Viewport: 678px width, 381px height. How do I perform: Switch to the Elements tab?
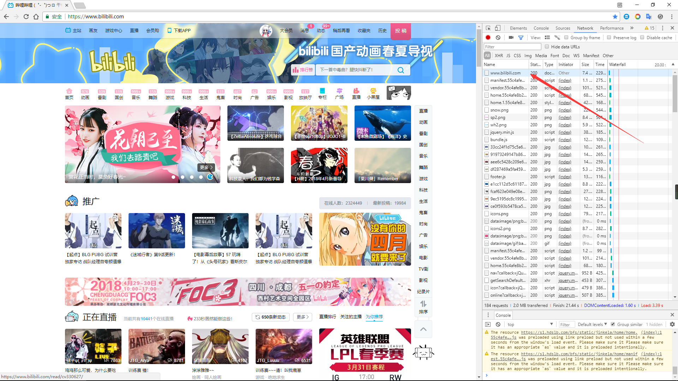click(x=518, y=28)
